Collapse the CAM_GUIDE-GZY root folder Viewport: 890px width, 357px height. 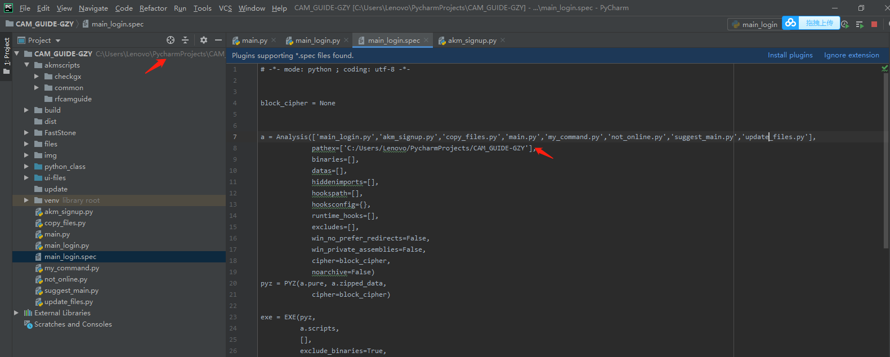tap(17, 53)
